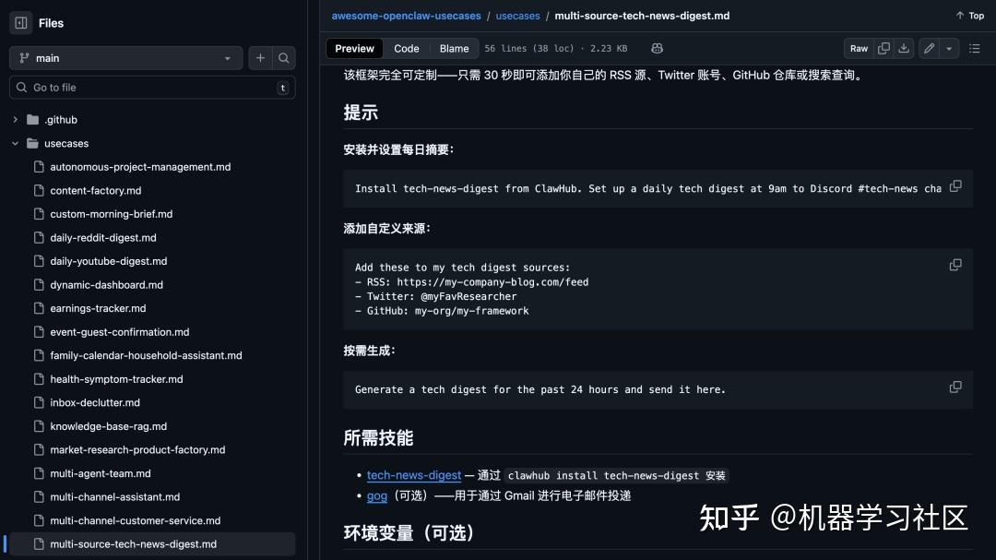
Task: Open the document outline icon
Action: 975,48
